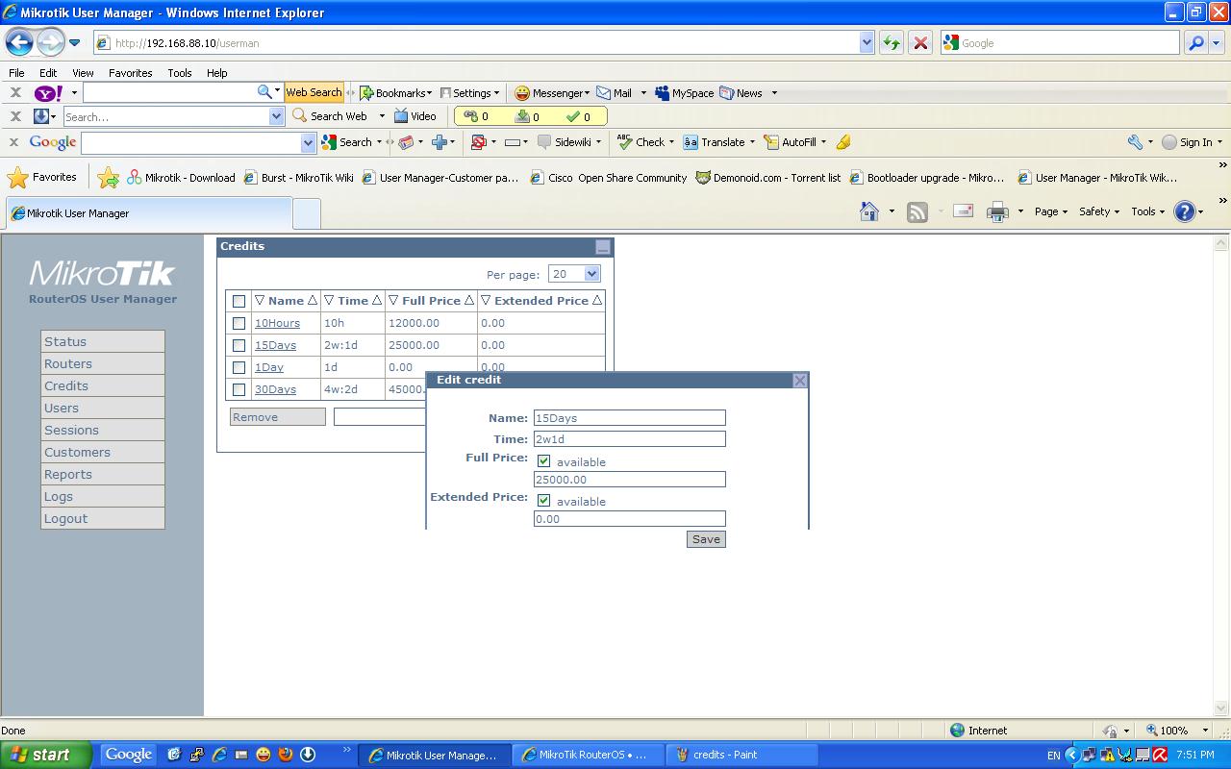
Task: Toggle the select-all checkbox in Credits header
Action: click(x=239, y=301)
